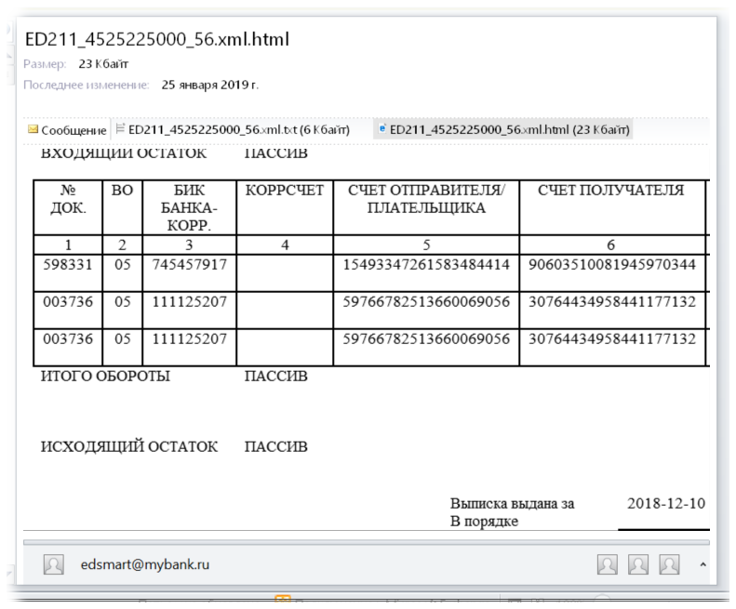Click the last contact photo before the chevron

click(x=669, y=564)
